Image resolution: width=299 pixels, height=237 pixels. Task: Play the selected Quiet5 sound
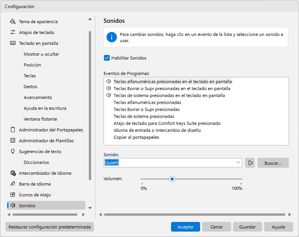pos(250,163)
